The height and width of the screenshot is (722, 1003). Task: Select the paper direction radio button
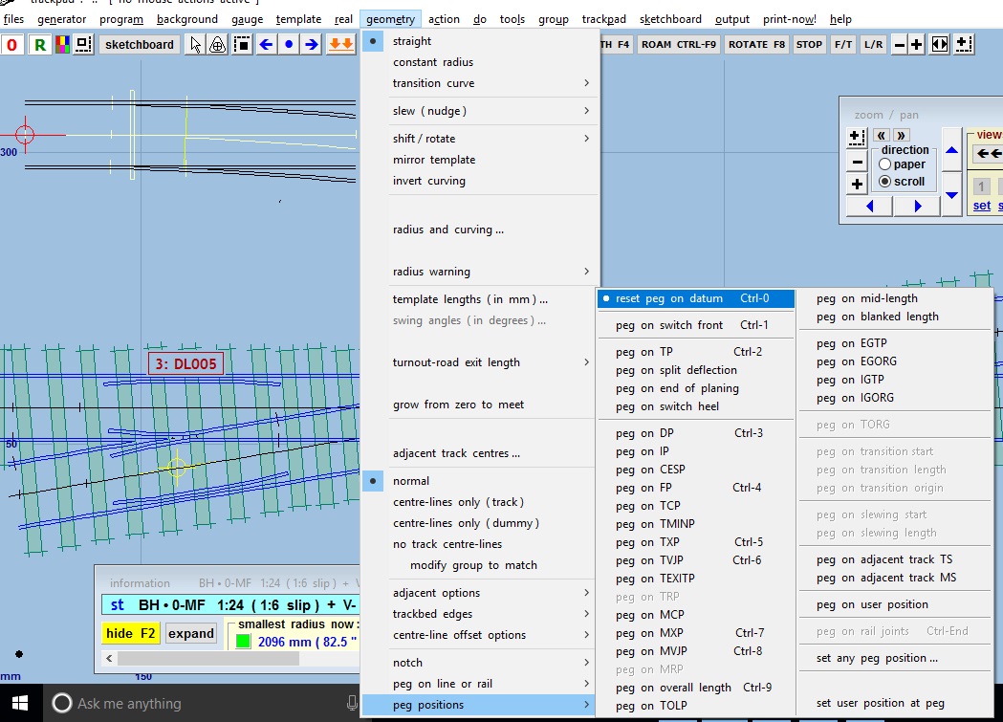(x=884, y=164)
